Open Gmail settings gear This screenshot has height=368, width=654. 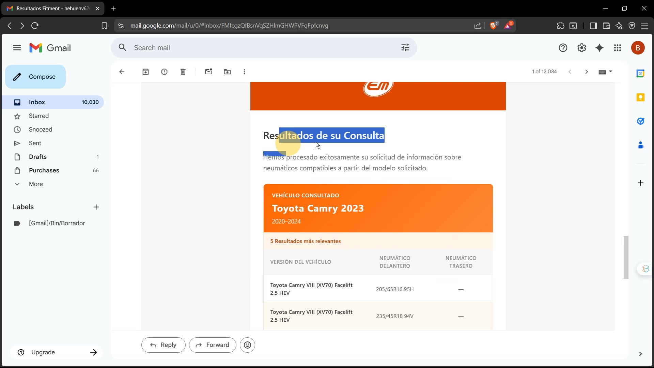(x=581, y=48)
